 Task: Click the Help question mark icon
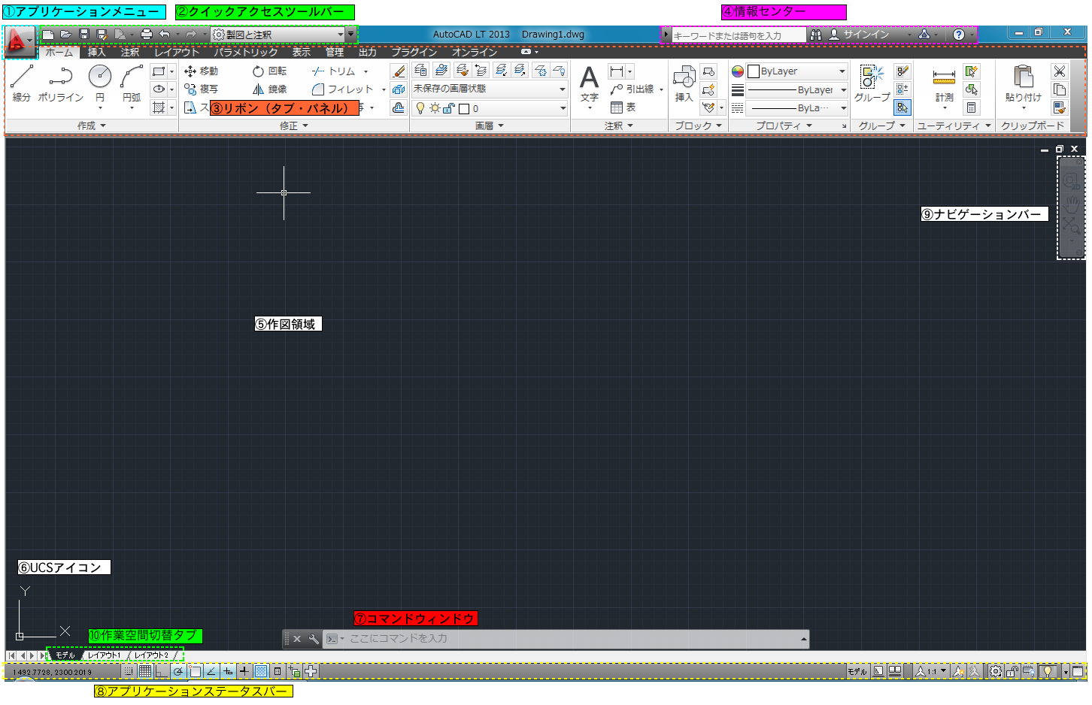point(959,35)
